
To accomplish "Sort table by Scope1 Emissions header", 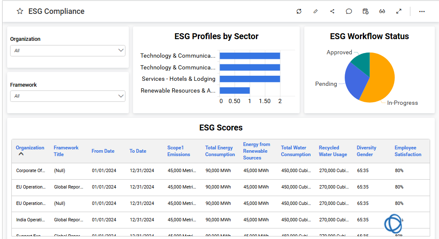I will pos(178,151).
